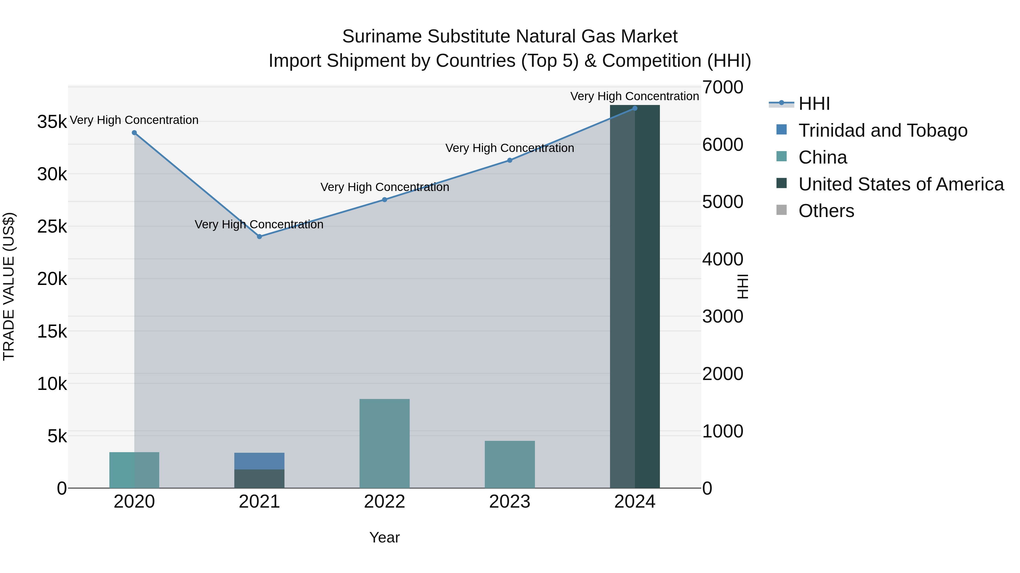Screen dimensions: 1020x573
Task: Click the Others gray legend swatch
Action: tap(782, 210)
